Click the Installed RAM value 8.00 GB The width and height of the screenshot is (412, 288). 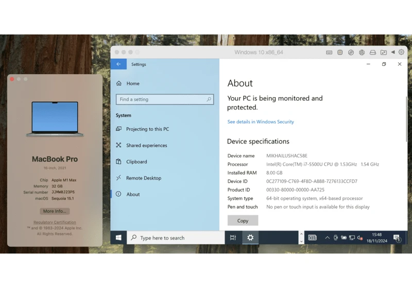(274, 173)
